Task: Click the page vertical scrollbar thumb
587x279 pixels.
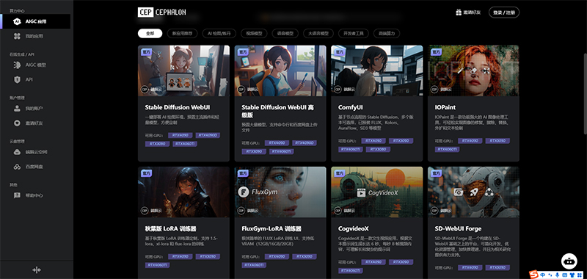Action: [585, 93]
